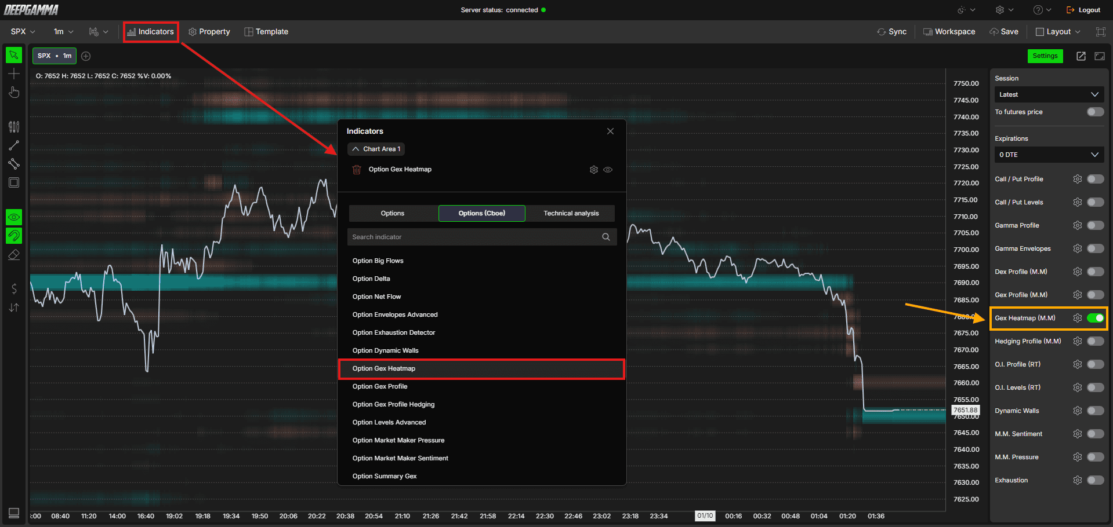
Task: Select the trend line drawing tool
Action: [14, 145]
